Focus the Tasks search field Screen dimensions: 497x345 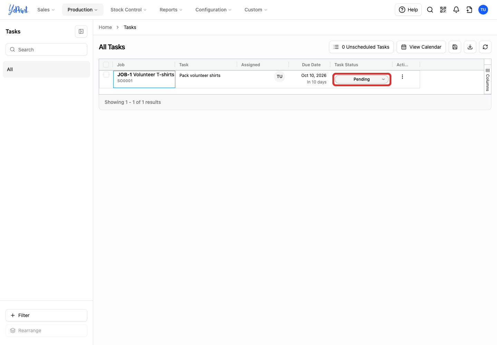(46, 49)
